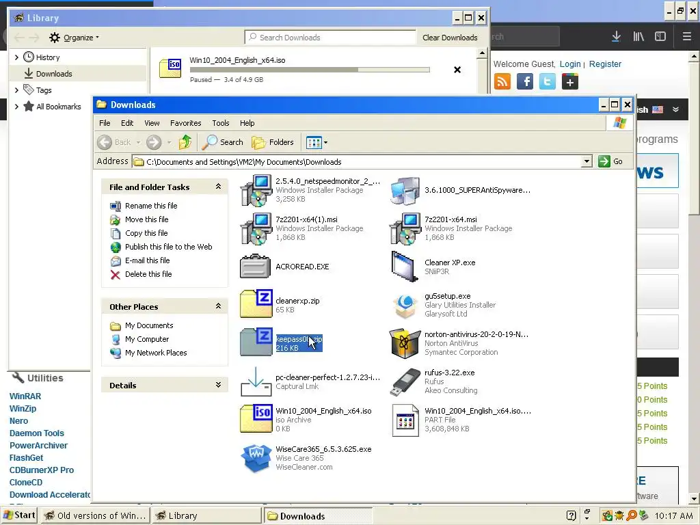The image size is (700, 525).
Task: Select the ACROREAD.EXE briefcase icon
Action: tap(256, 267)
